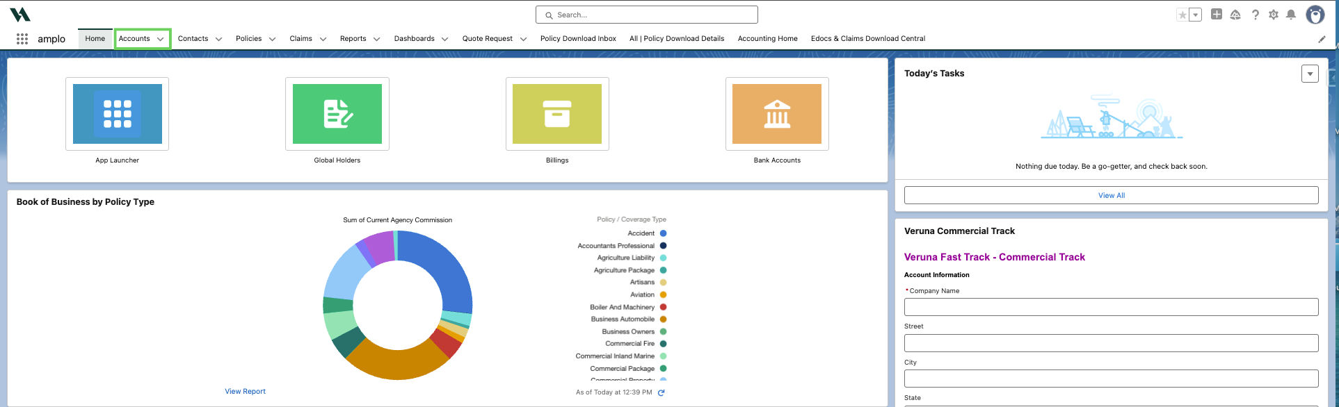Expand the Accounts tab chevron
Image resolution: width=1339 pixels, height=407 pixels.
[x=161, y=40]
